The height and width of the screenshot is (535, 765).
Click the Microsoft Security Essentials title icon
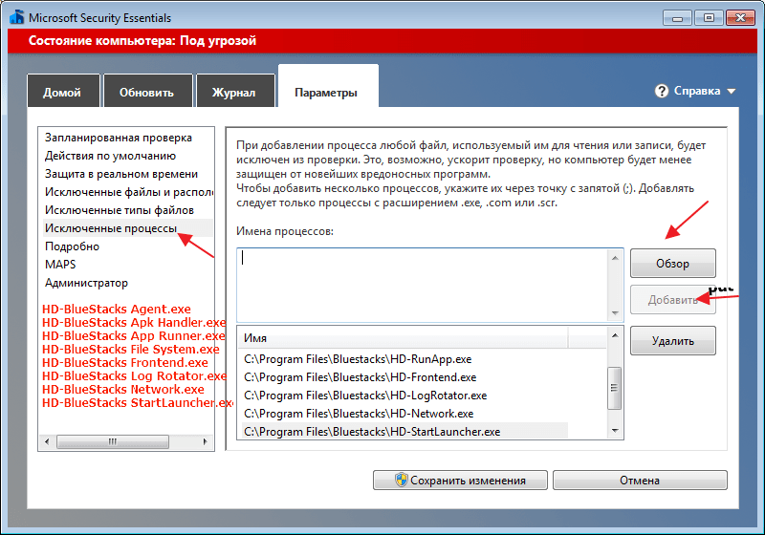(16, 17)
